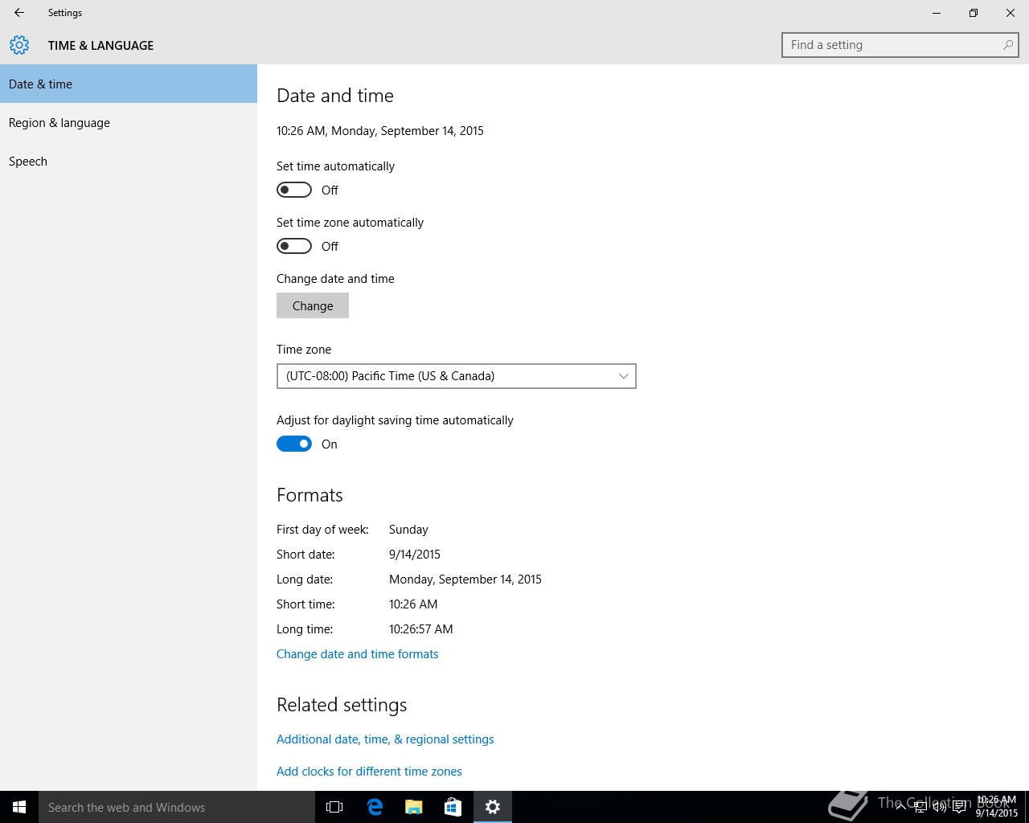Image resolution: width=1029 pixels, height=823 pixels.
Task: Click the Find a setting search box
Action: tap(892, 45)
